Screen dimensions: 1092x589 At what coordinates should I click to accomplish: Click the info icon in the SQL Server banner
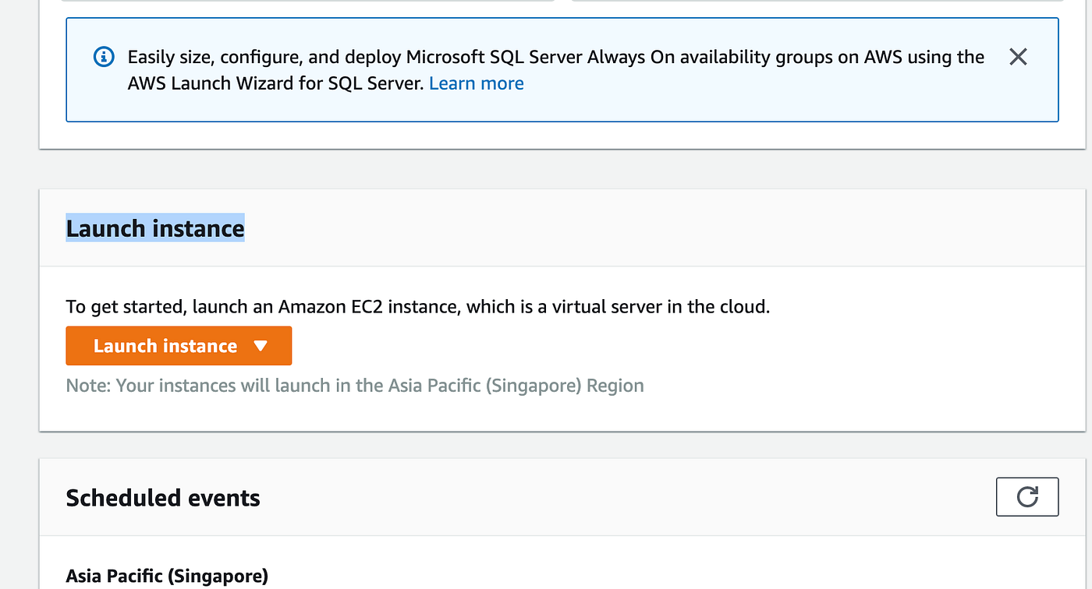103,56
